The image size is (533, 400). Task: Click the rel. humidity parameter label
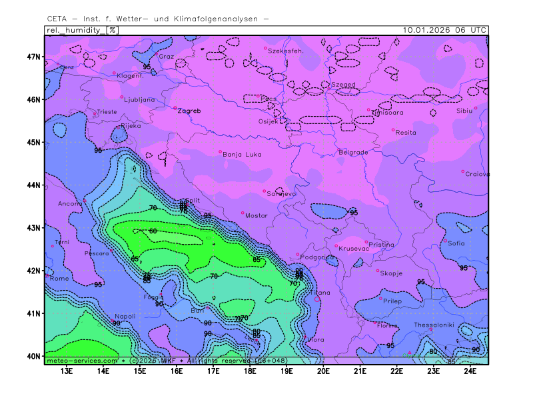(x=75, y=30)
